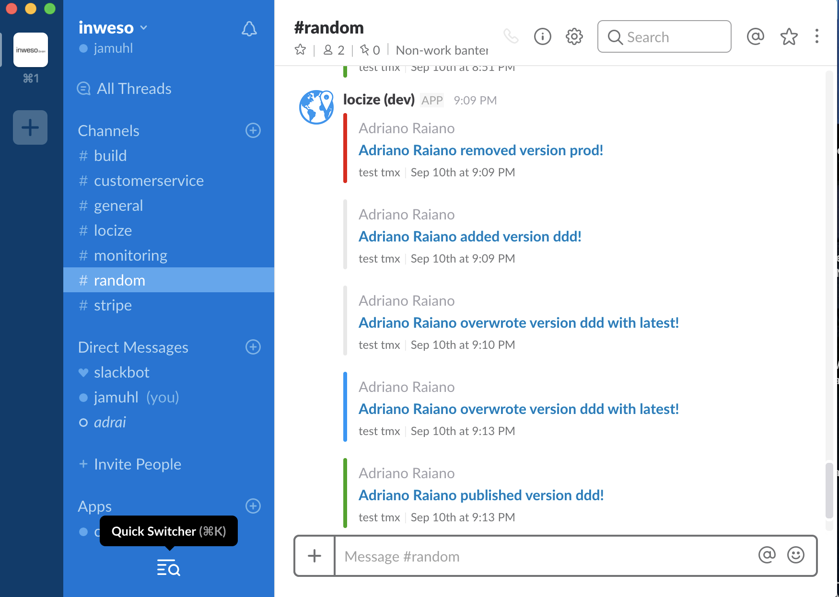Open the notifications bell

click(x=249, y=29)
